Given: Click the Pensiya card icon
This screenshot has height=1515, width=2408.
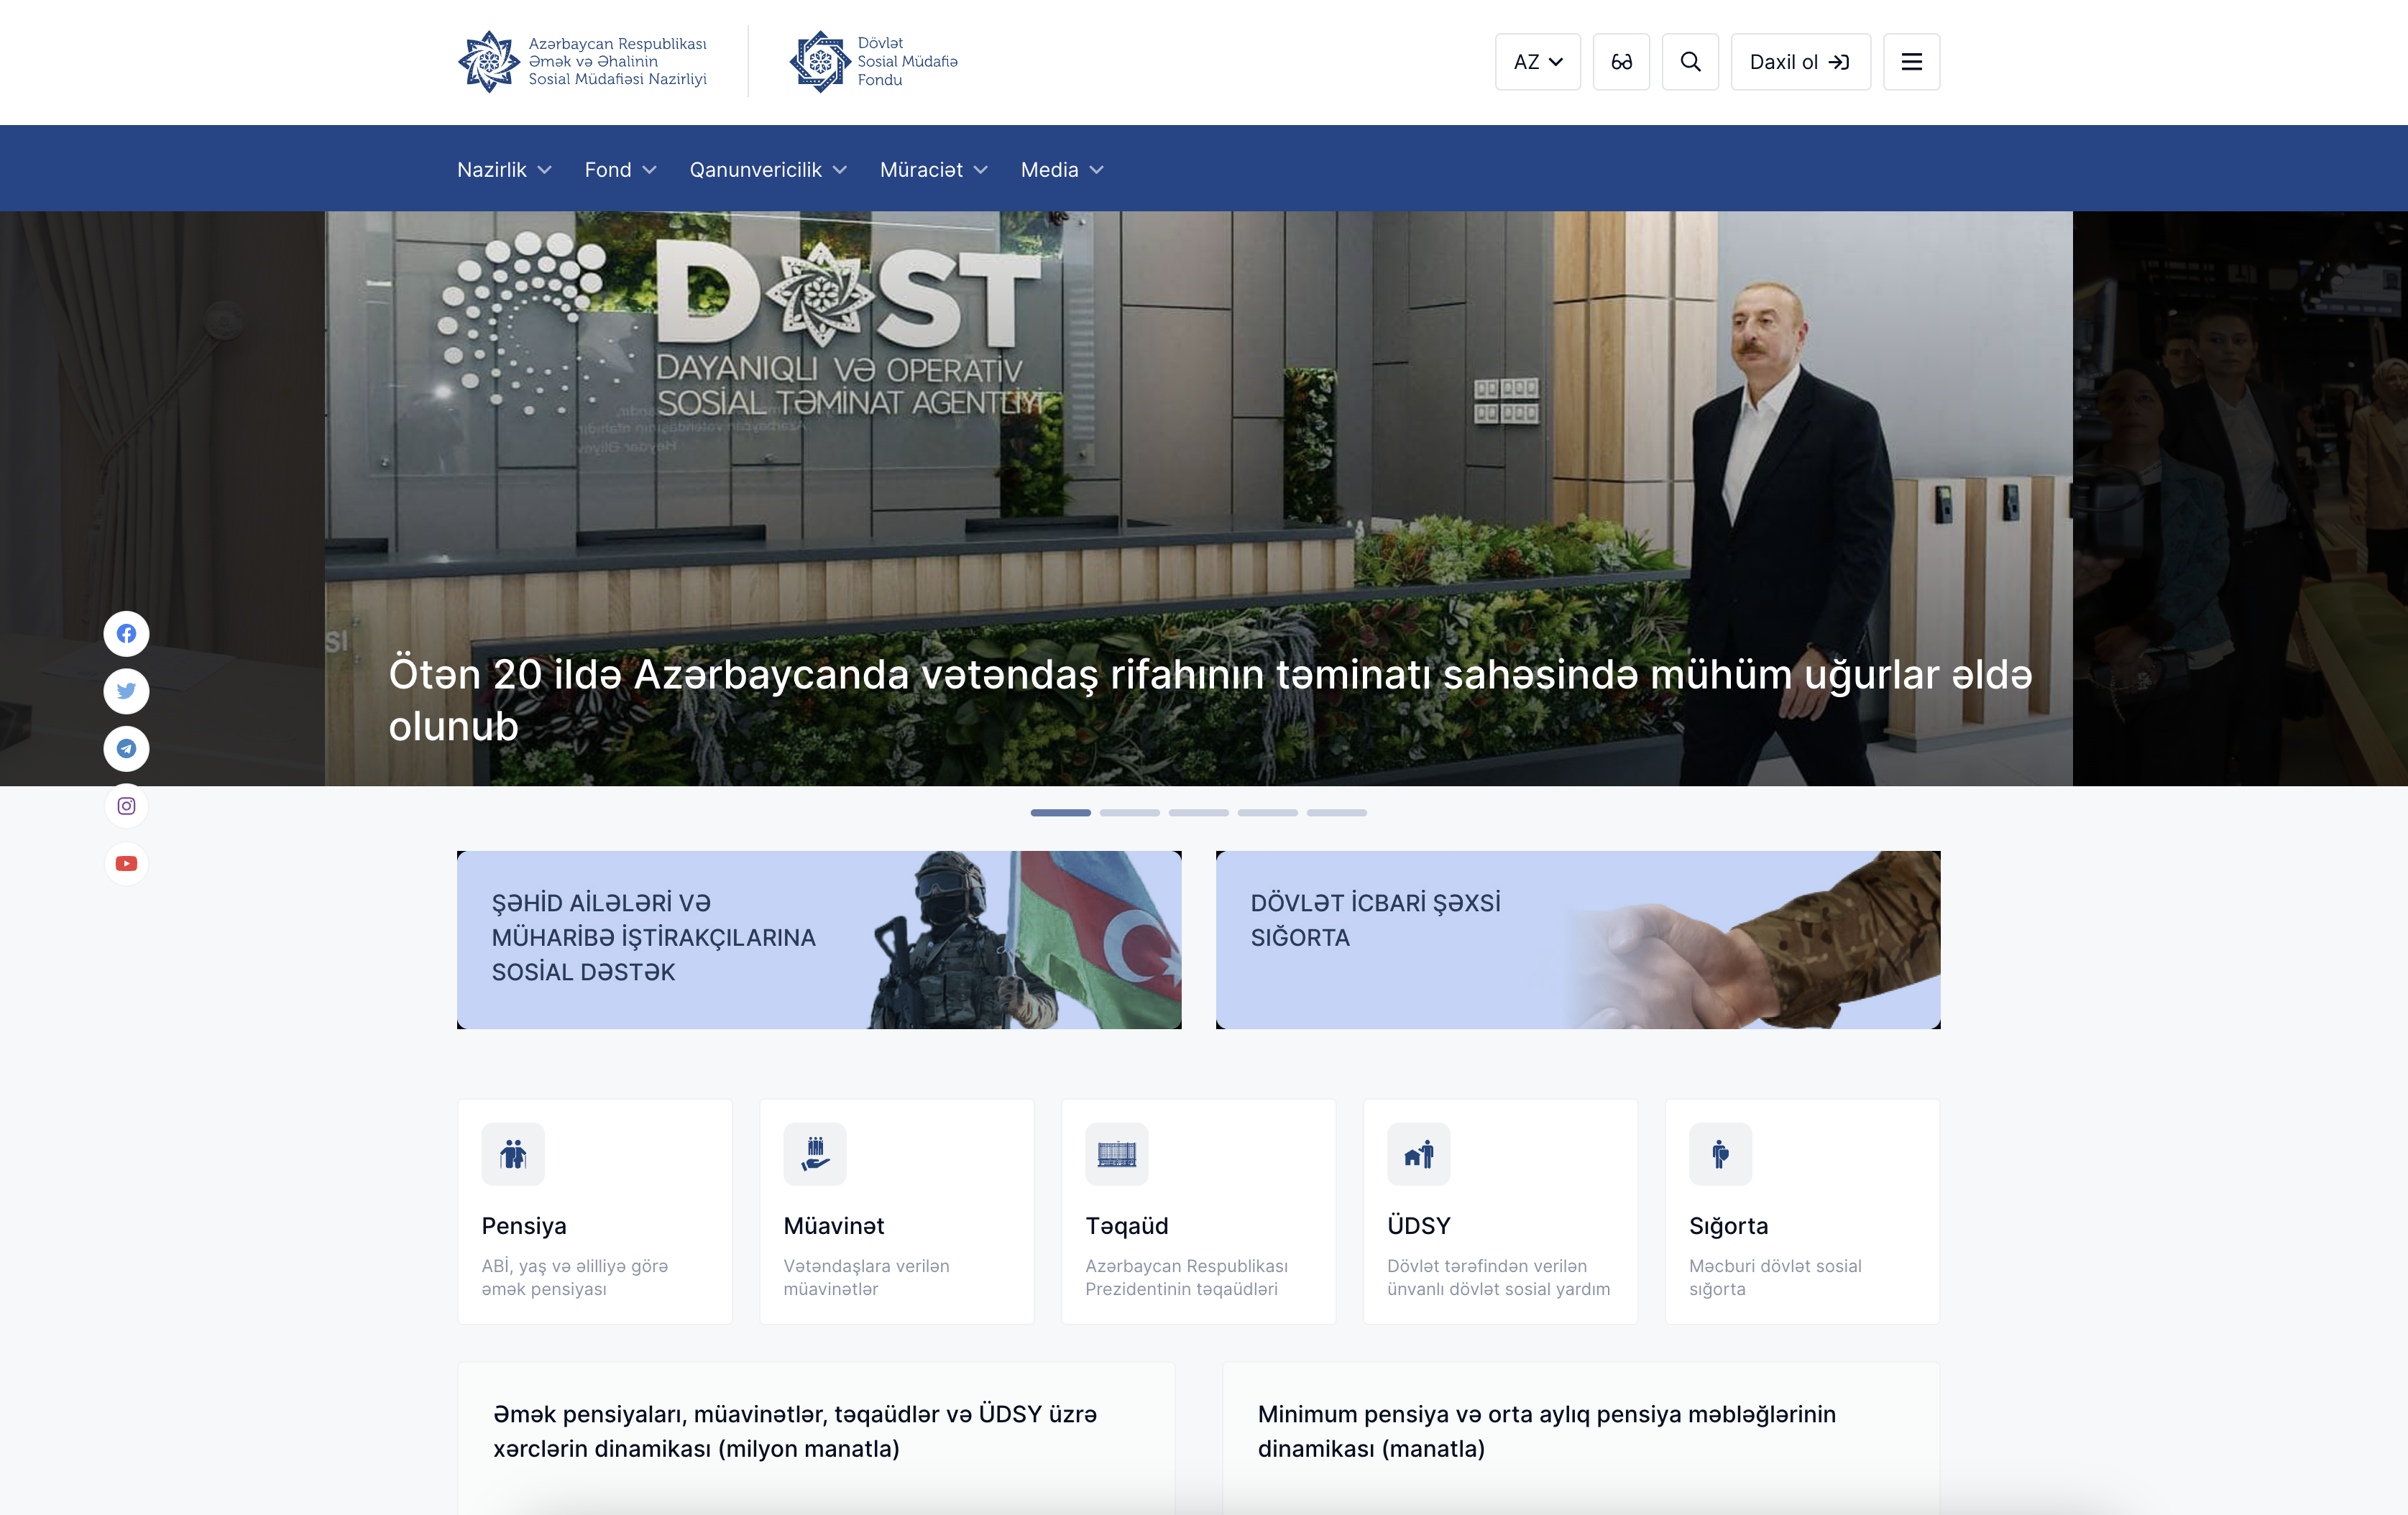Looking at the screenshot, I should point(513,1154).
